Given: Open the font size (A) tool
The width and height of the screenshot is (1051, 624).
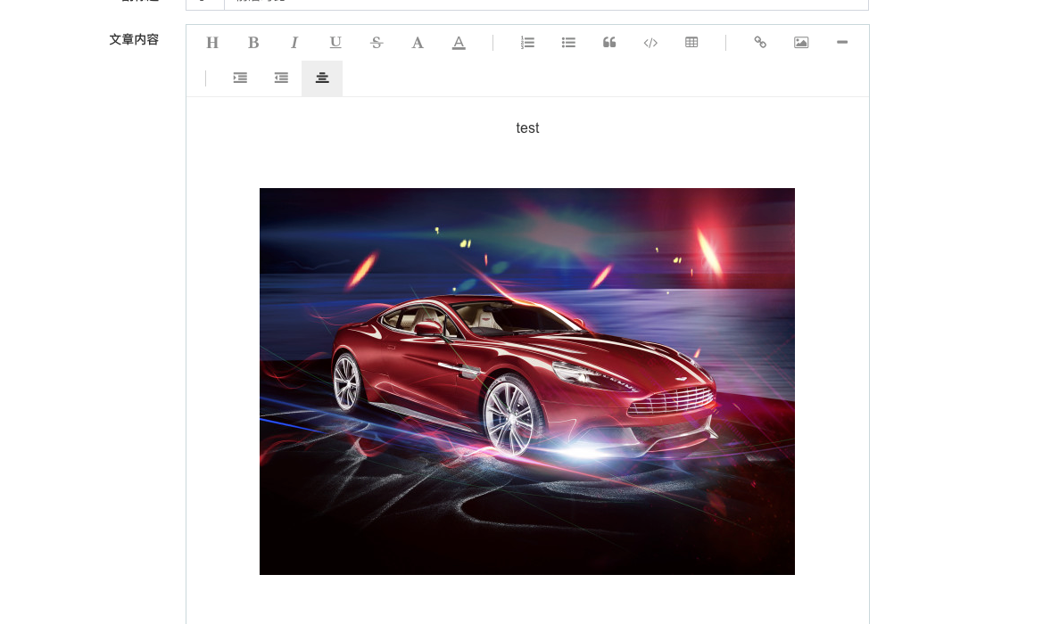Looking at the screenshot, I should click(x=418, y=43).
